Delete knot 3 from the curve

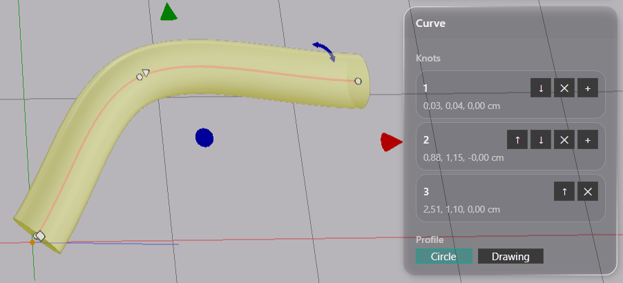[588, 192]
